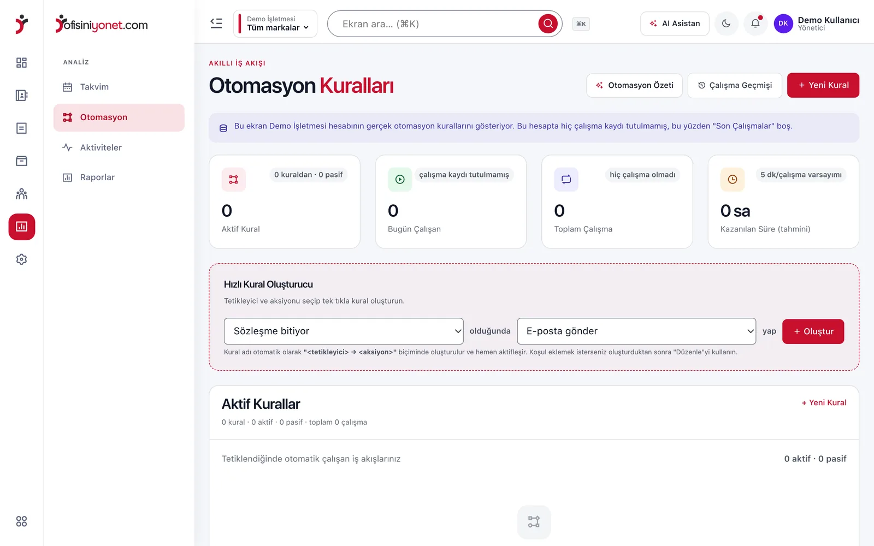This screenshot has height=546, width=874.
Task: Click the '0 kuraldan · 0 pasif' badge
Action: tap(309, 175)
